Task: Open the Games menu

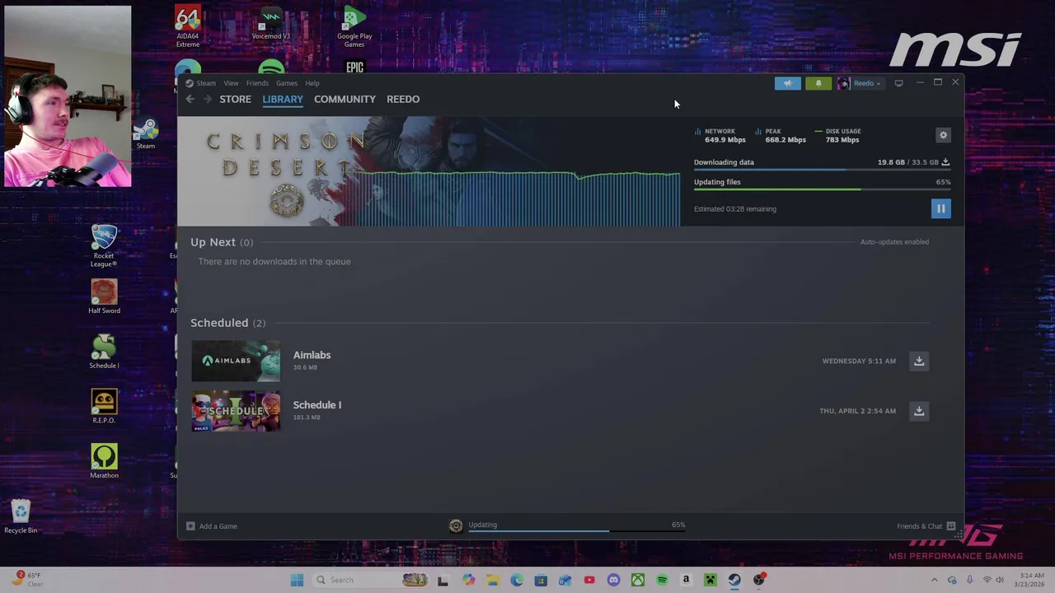Action: [x=287, y=83]
